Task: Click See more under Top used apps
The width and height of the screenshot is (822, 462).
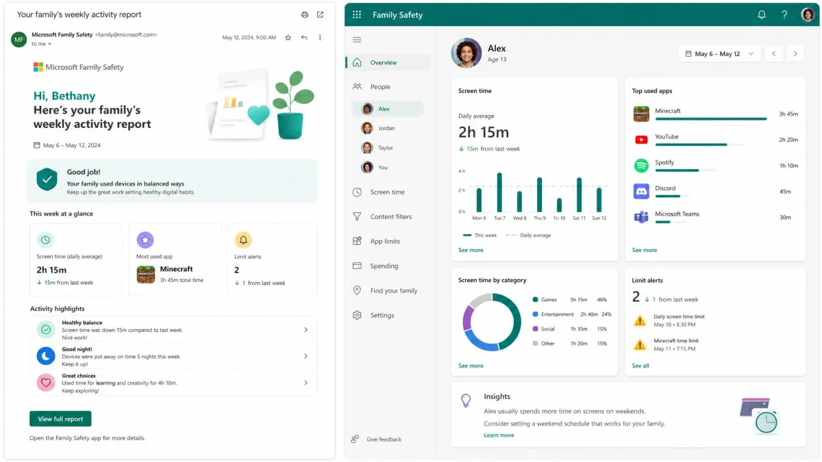Action: (x=645, y=250)
